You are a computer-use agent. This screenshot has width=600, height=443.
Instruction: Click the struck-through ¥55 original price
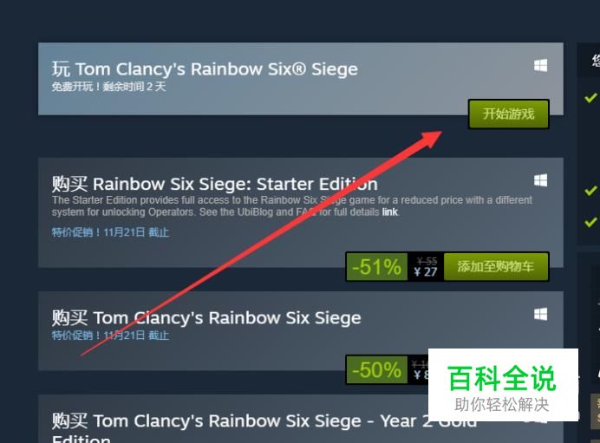[427, 261]
